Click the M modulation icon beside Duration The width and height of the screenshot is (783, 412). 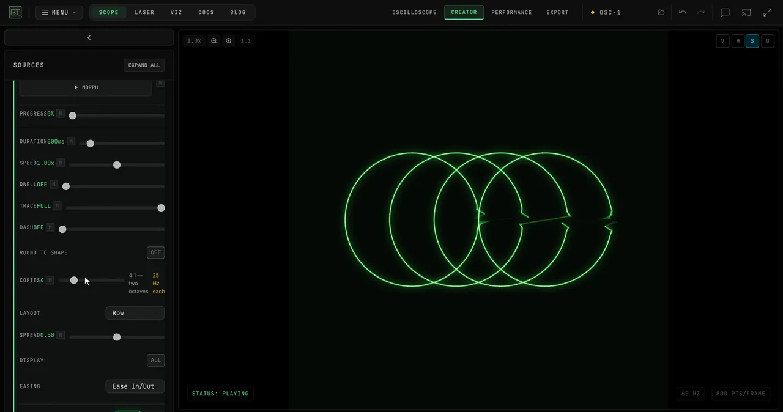click(71, 141)
